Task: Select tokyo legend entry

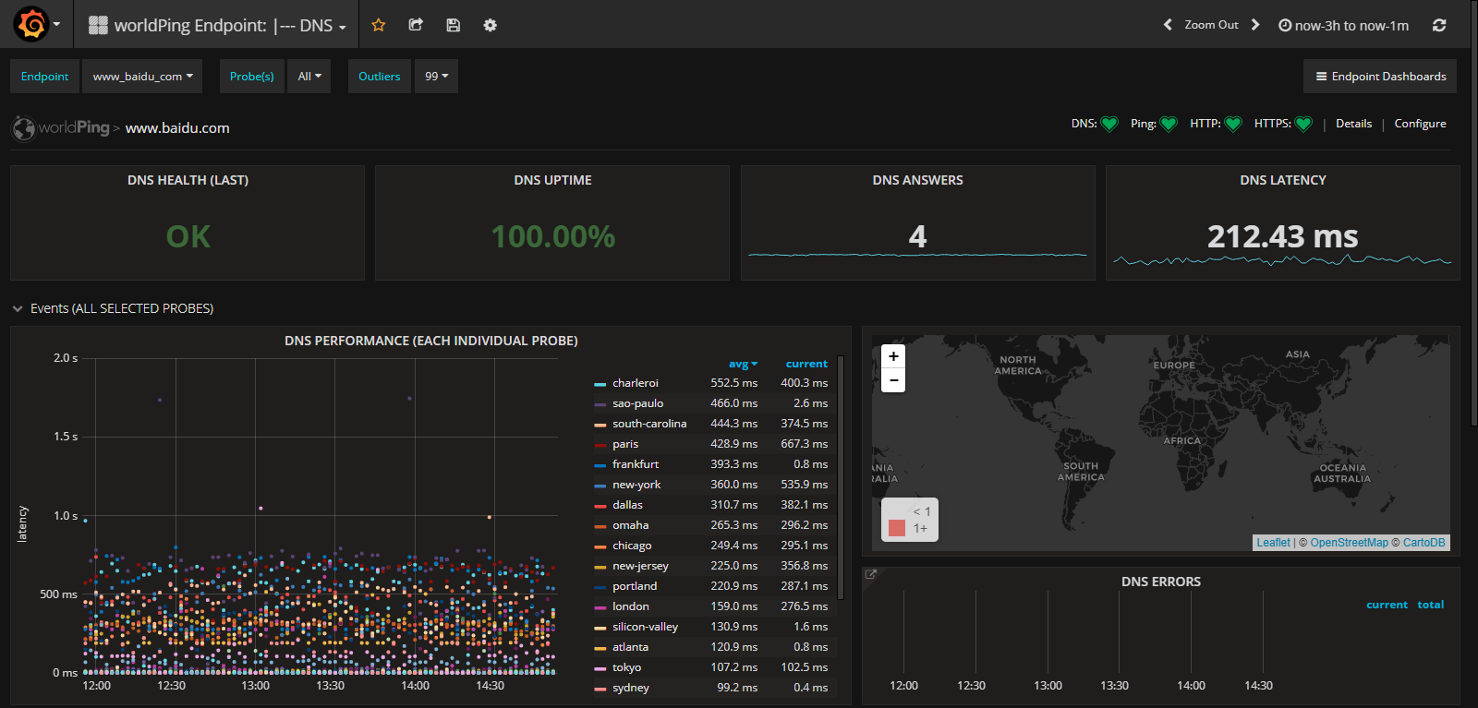Action: (626, 667)
